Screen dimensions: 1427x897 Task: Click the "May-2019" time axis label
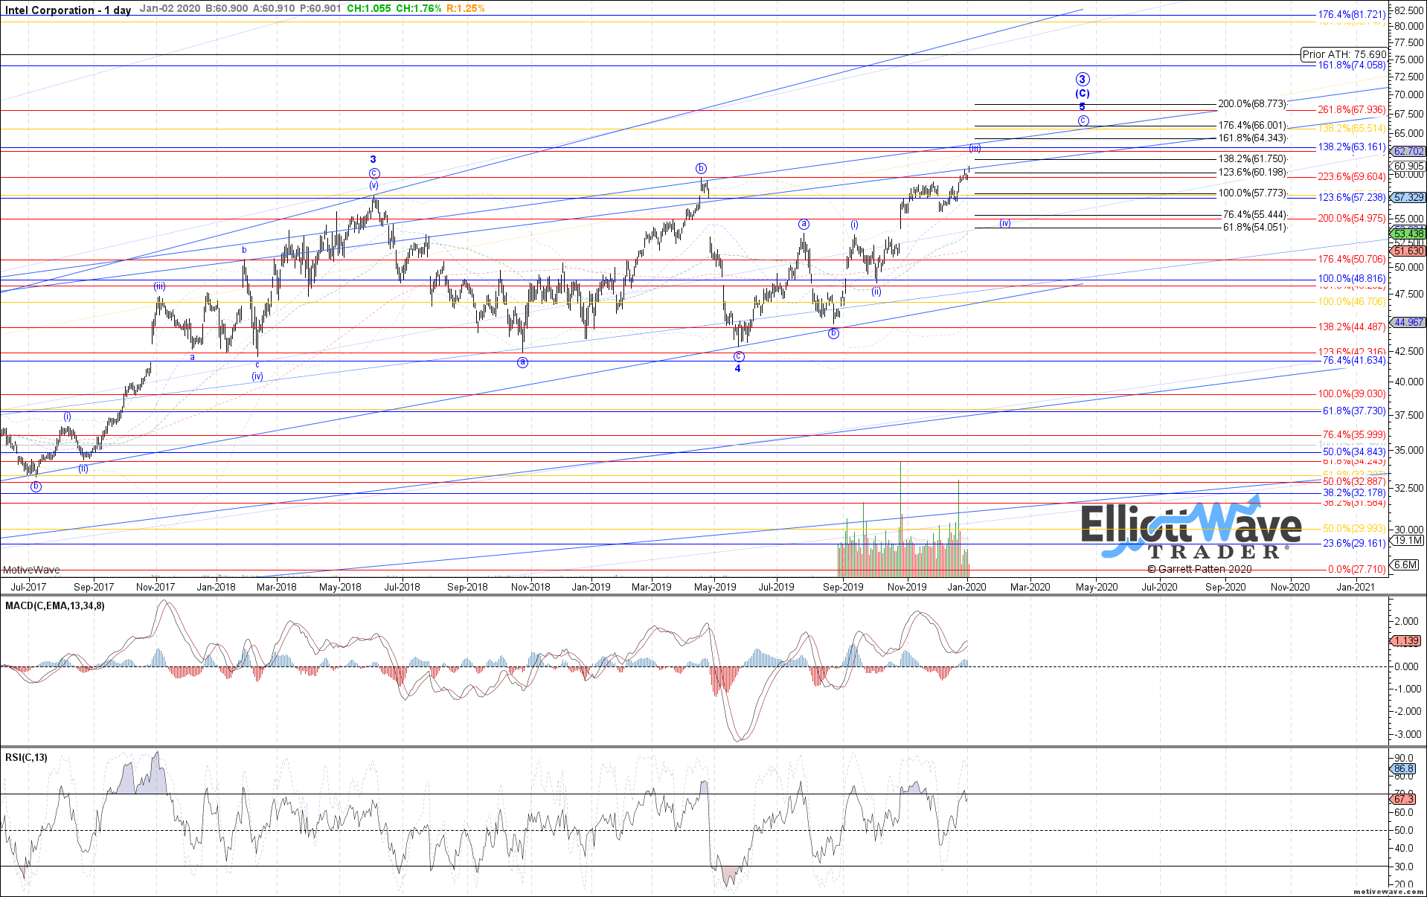pos(715,587)
